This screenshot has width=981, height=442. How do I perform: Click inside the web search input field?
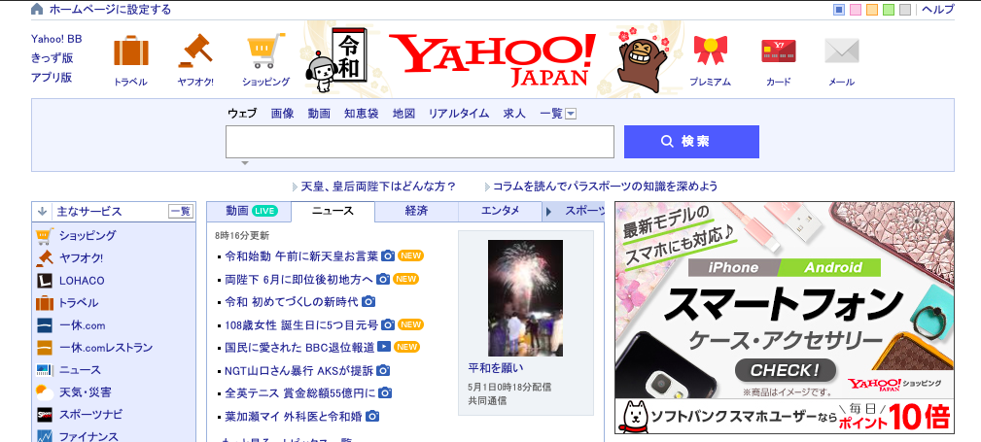click(x=420, y=142)
